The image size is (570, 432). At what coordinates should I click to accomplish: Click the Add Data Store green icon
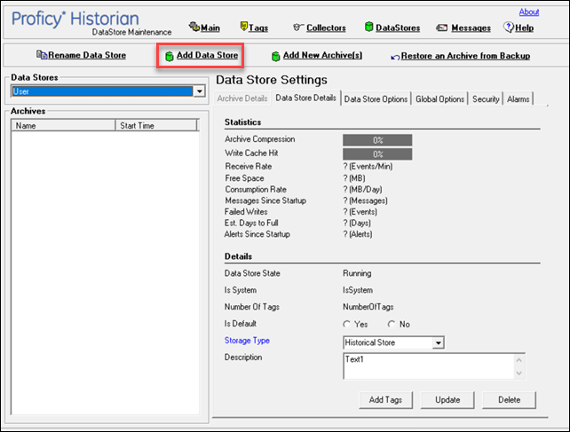[169, 56]
